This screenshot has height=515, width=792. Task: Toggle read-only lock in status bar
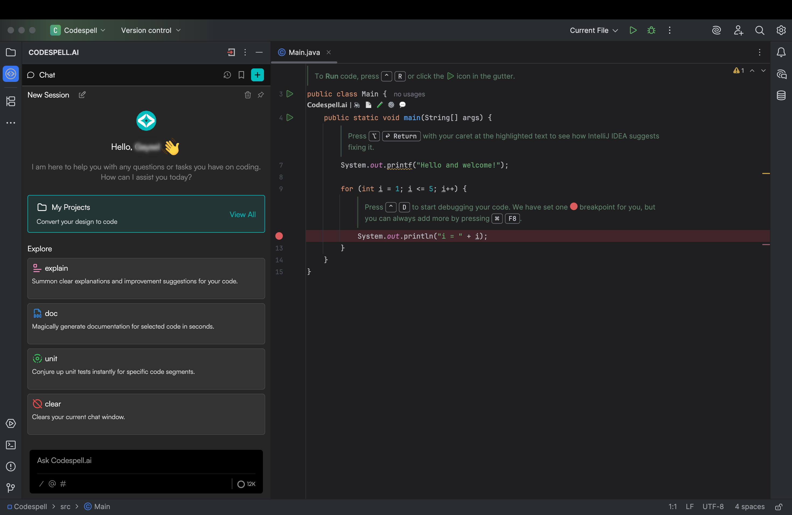coord(778,507)
